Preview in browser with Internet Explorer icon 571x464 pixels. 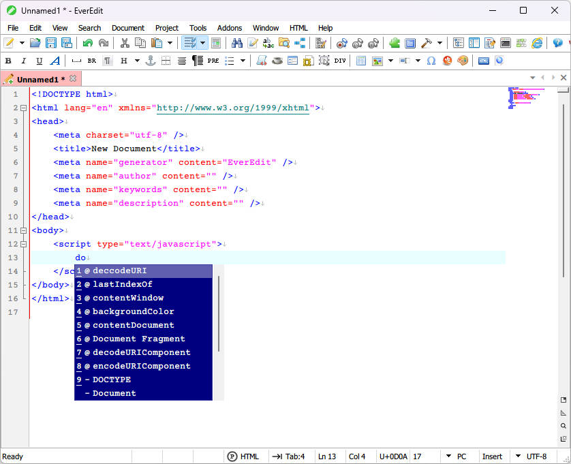(x=537, y=43)
